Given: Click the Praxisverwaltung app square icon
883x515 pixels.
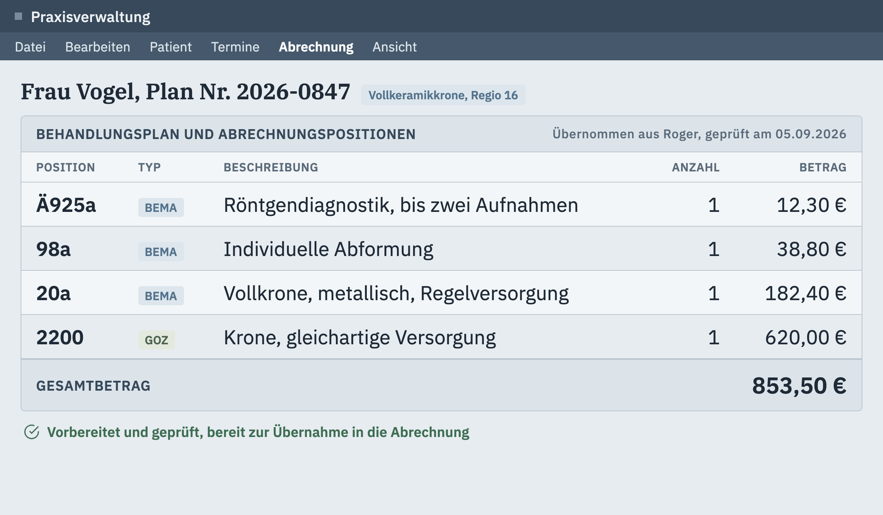Looking at the screenshot, I should [x=18, y=16].
